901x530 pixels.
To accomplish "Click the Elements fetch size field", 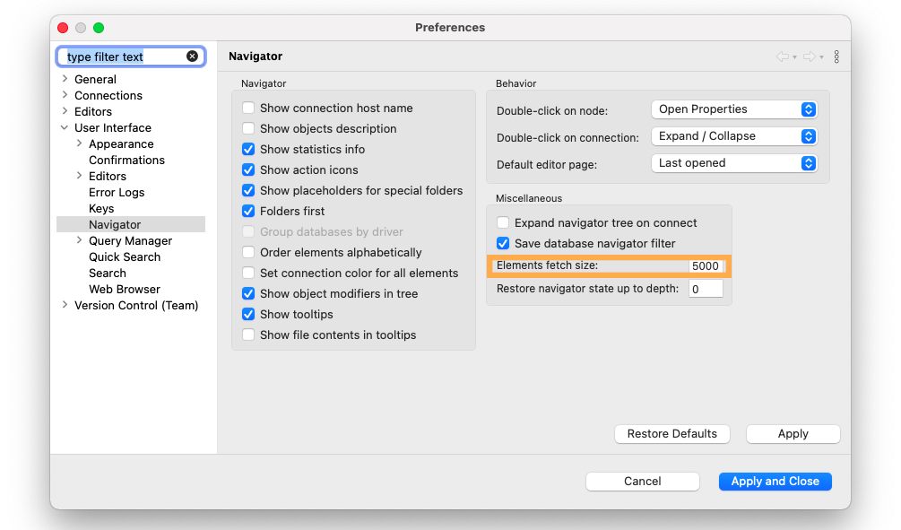I will [706, 266].
